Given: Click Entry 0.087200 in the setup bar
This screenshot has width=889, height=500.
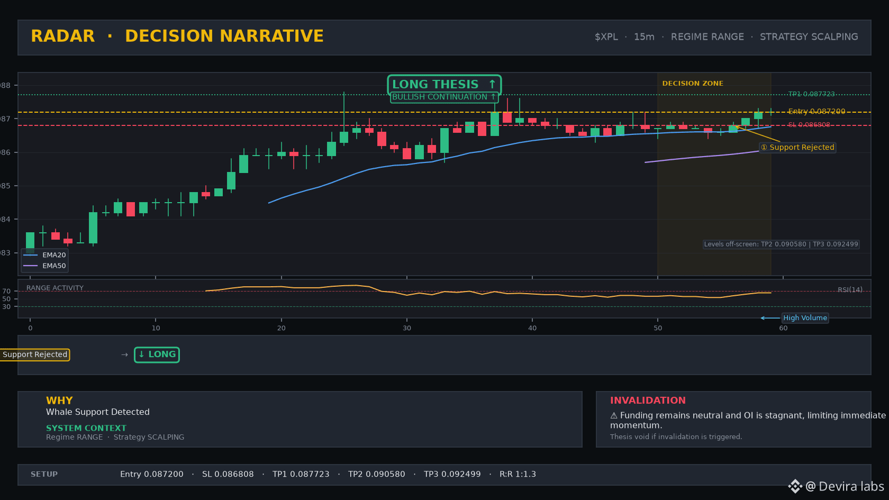Looking at the screenshot, I should pos(152,475).
